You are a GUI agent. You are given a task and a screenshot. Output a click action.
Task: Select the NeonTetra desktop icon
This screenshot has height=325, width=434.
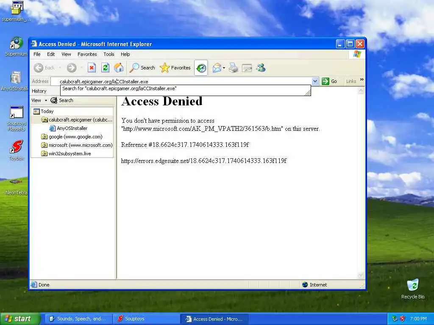click(17, 187)
